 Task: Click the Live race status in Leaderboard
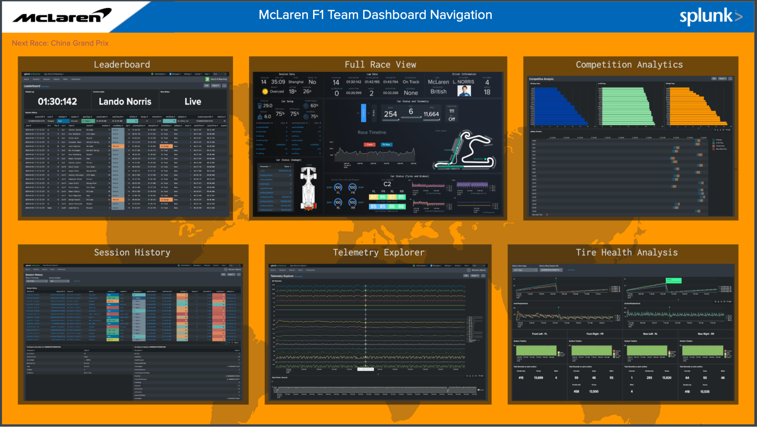pyautogui.click(x=193, y=101)
